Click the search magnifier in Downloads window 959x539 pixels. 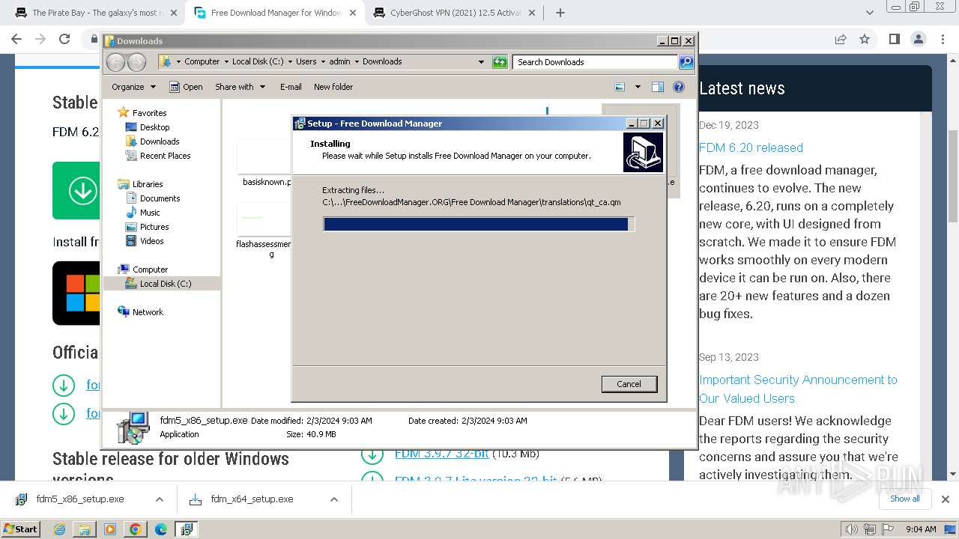click(x=686, y=62)
